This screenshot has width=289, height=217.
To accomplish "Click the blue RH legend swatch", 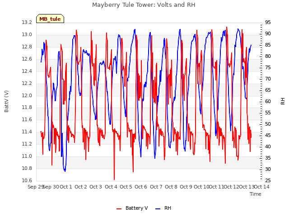I will (158, 209).
